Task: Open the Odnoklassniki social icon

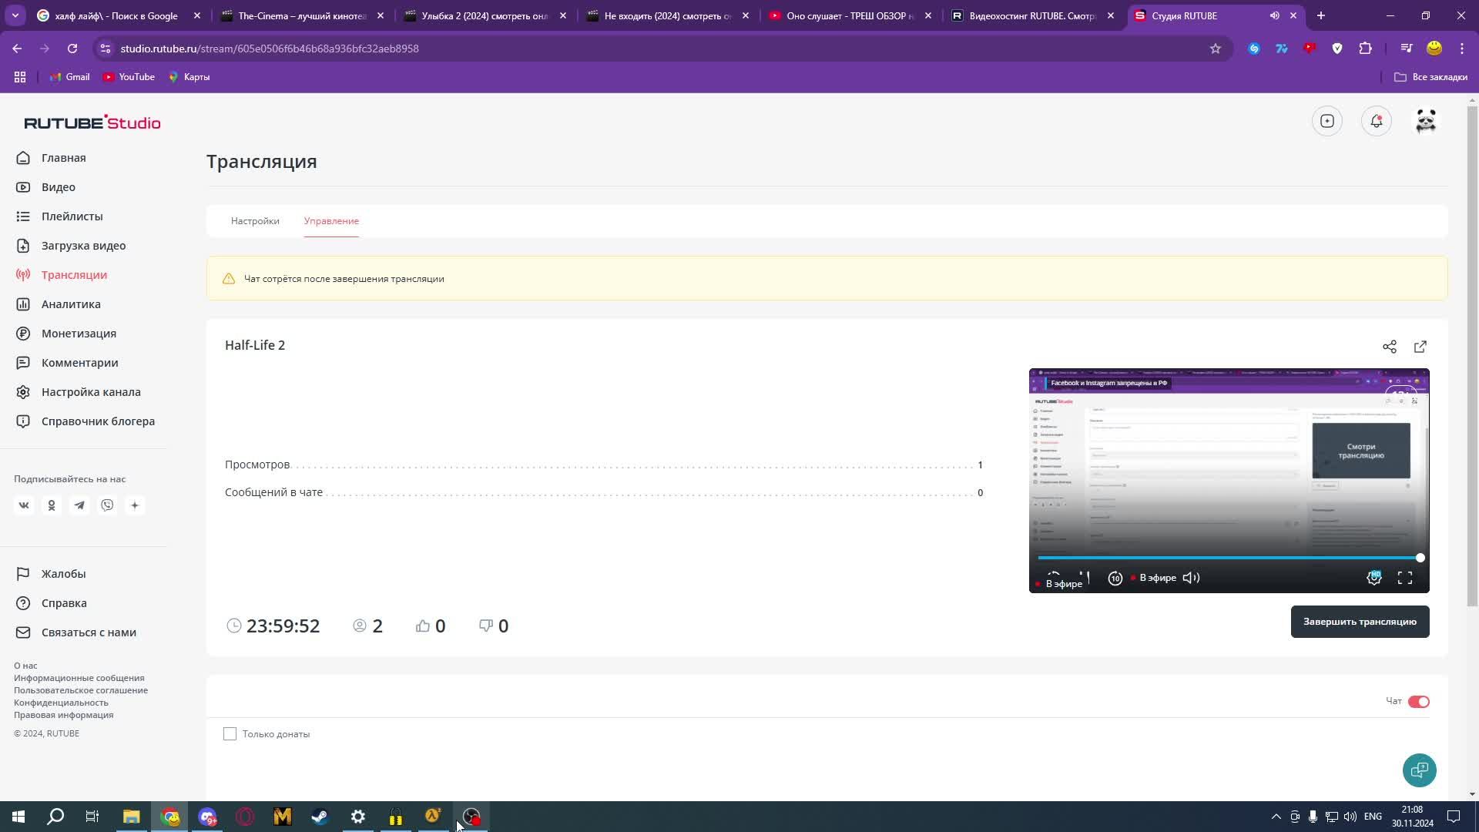Action: 52,505
